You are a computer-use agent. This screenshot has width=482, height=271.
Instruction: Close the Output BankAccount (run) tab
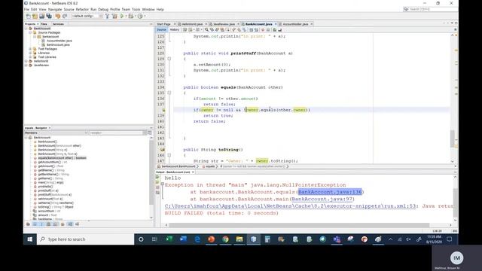[x=193, y=172]
